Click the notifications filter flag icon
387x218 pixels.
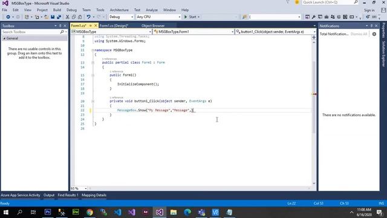point(288,2)
